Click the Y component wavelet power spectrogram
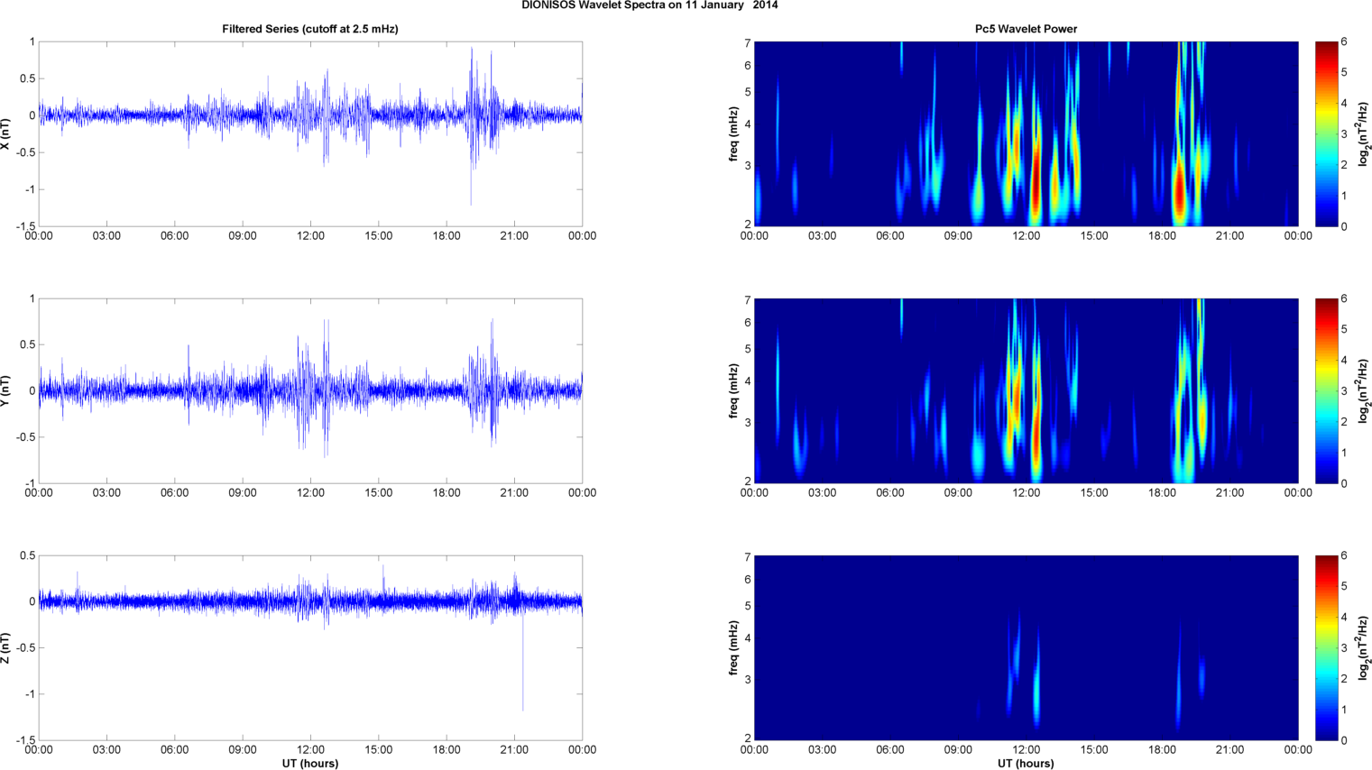The height and width of the screenshot is (770, 1372). pyautogui.click(x=1026, y=391)
